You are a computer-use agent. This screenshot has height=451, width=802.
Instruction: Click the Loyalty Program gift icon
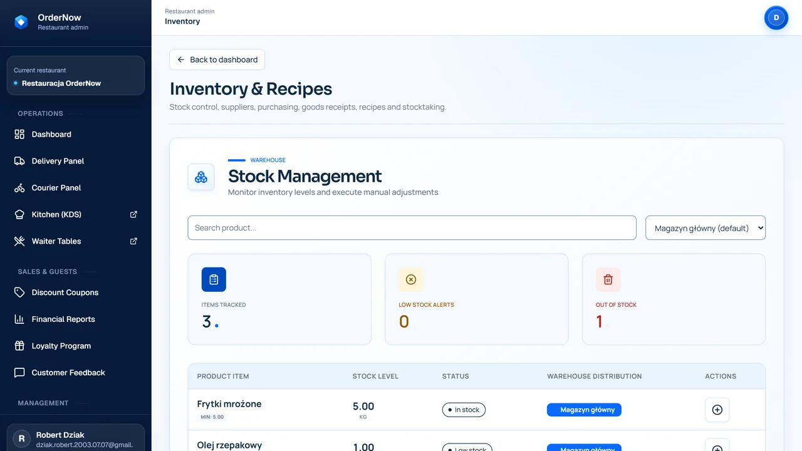coord(19,346)
